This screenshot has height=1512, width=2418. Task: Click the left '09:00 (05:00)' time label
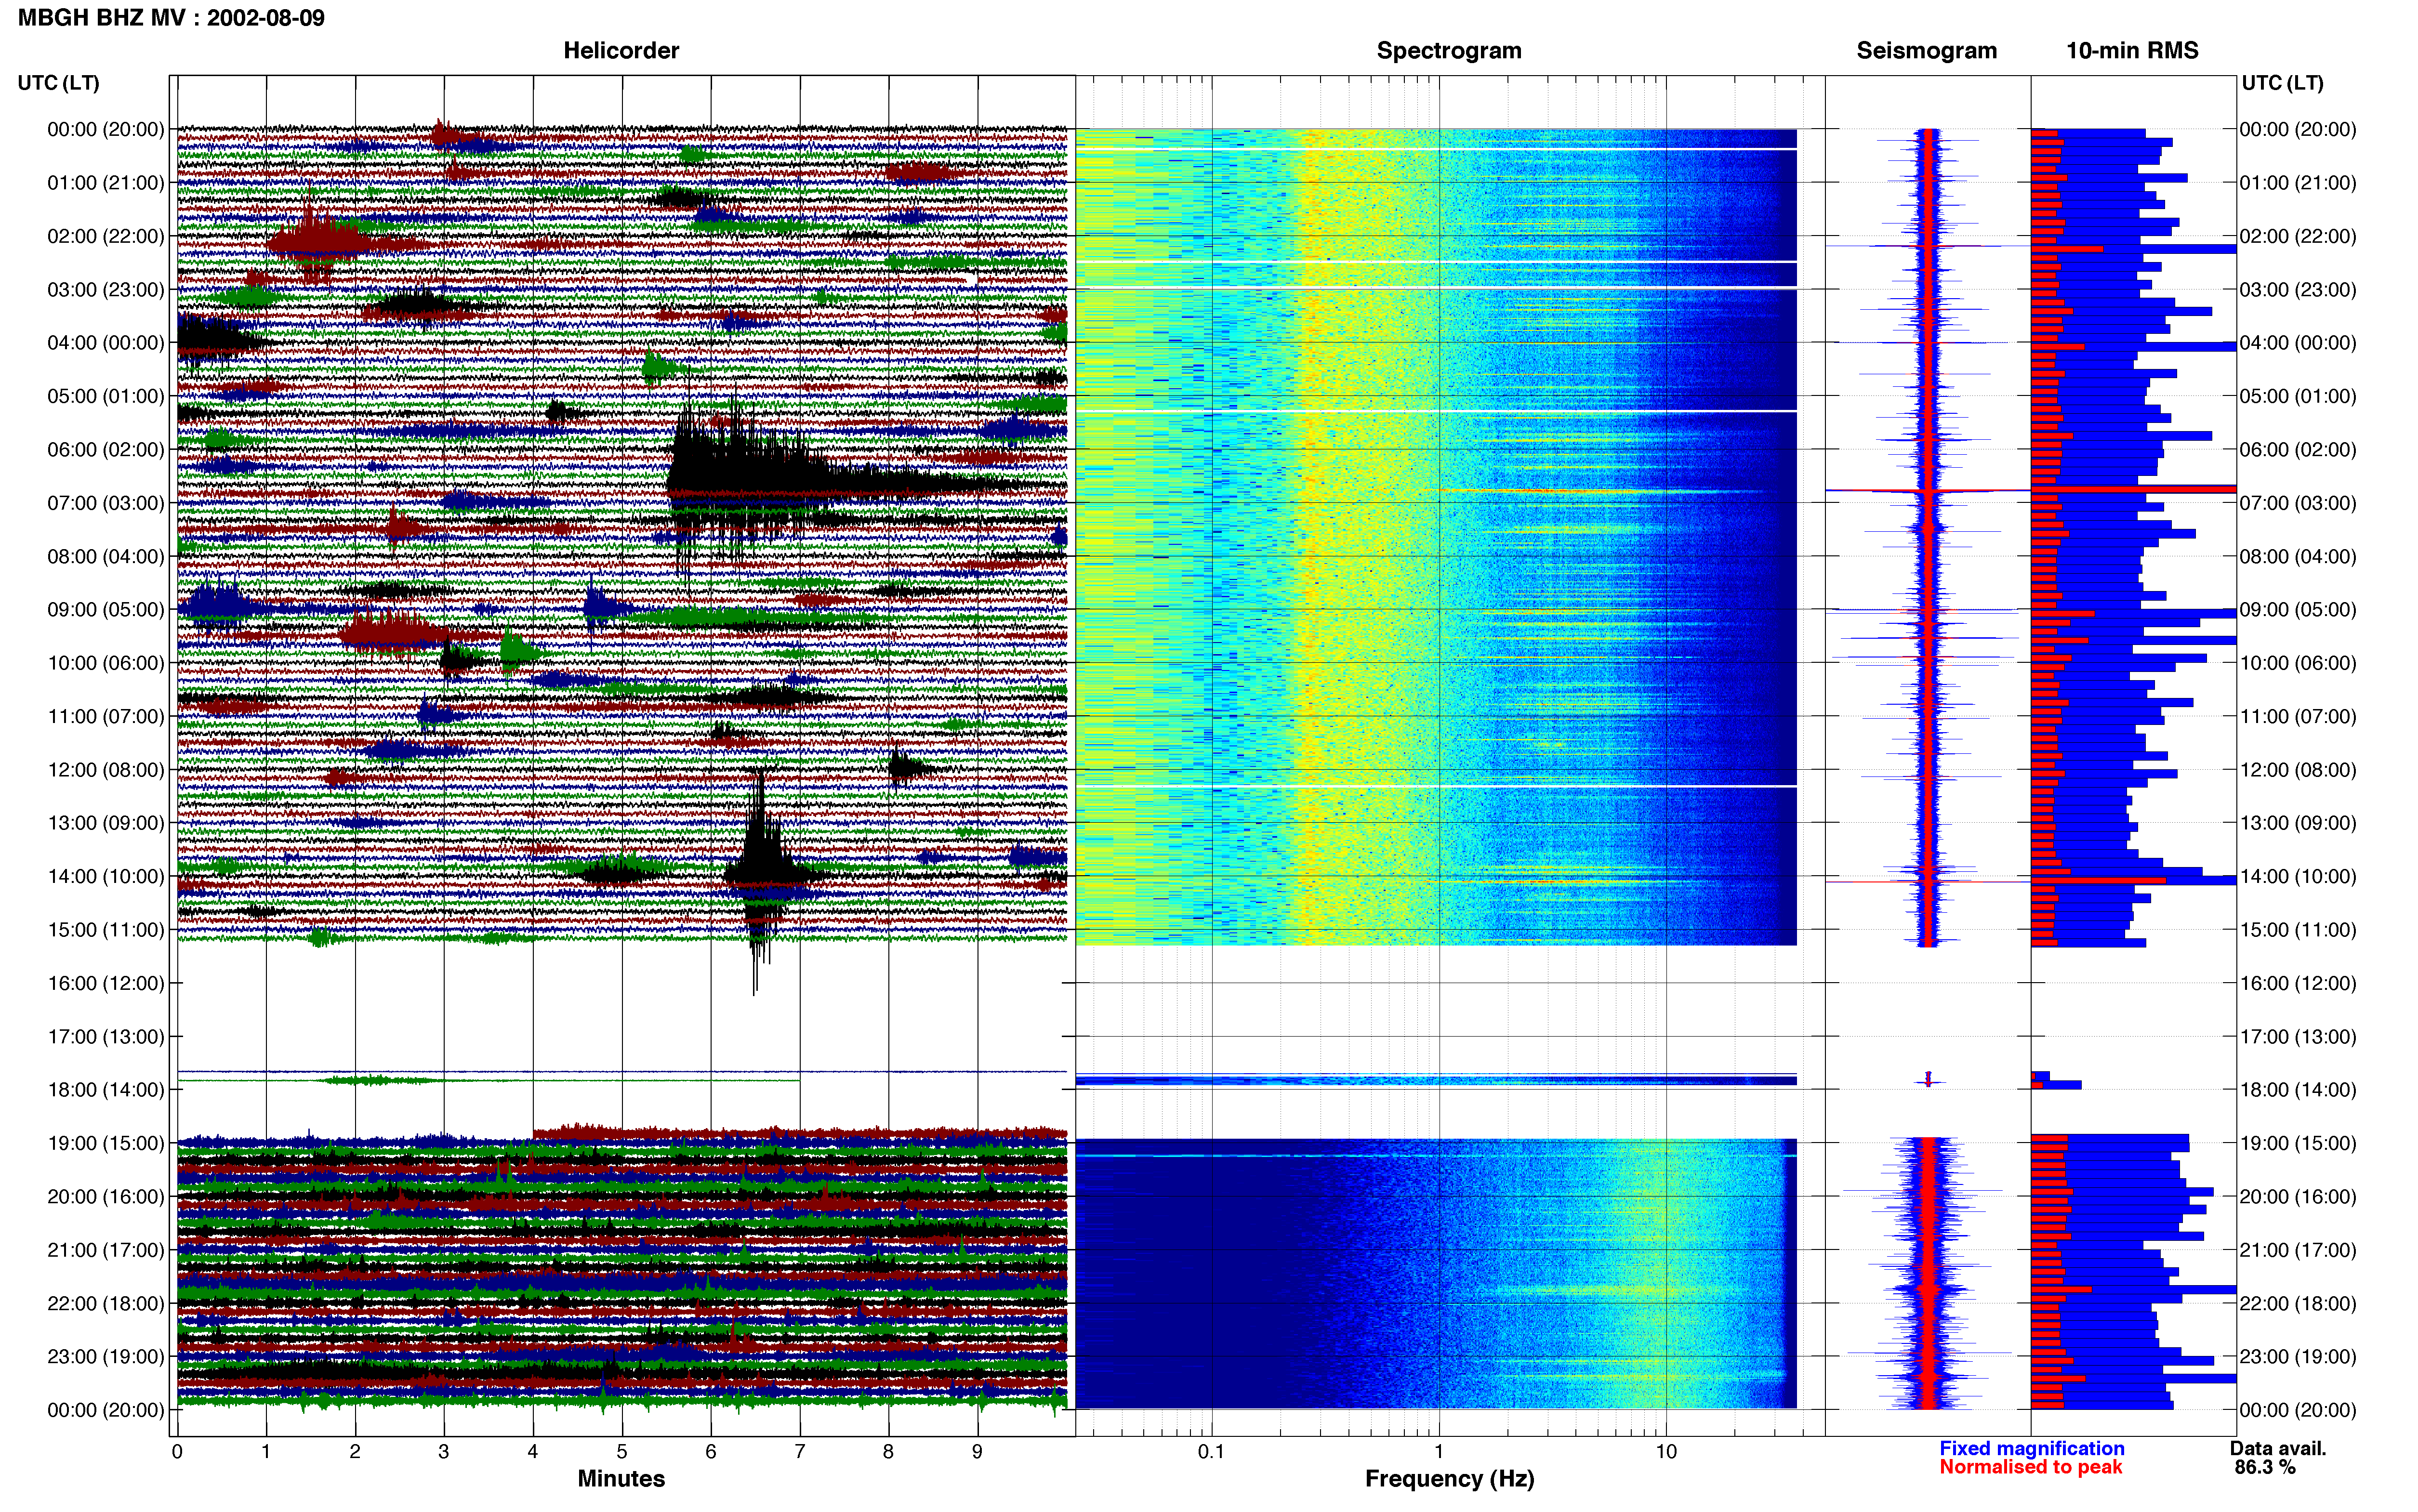coord(106,609)
